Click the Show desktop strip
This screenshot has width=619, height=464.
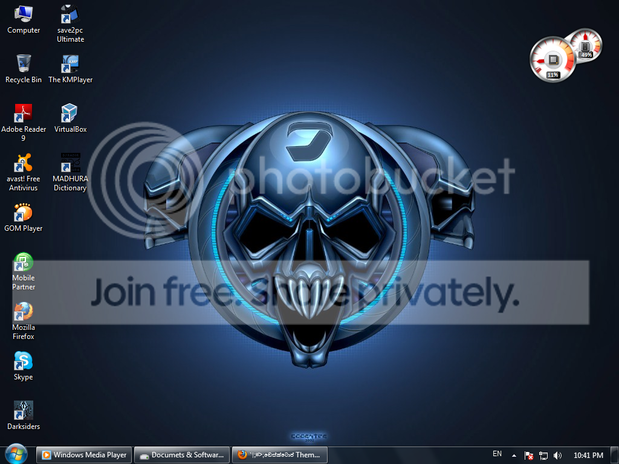click(615, 456)
